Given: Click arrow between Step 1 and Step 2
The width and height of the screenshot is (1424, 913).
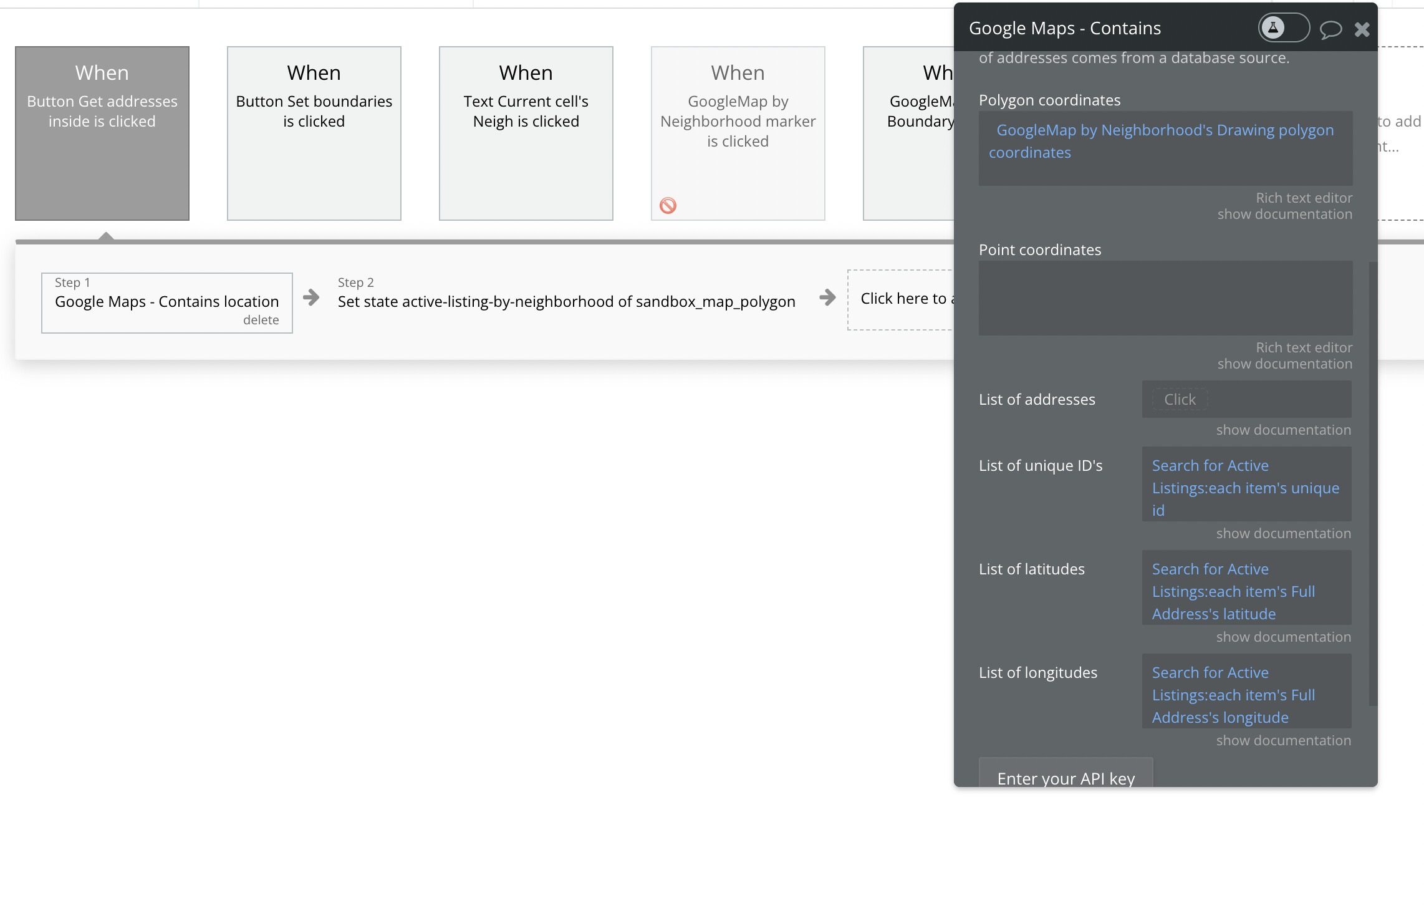Looking at the screenshot, I should coord(311,297).
